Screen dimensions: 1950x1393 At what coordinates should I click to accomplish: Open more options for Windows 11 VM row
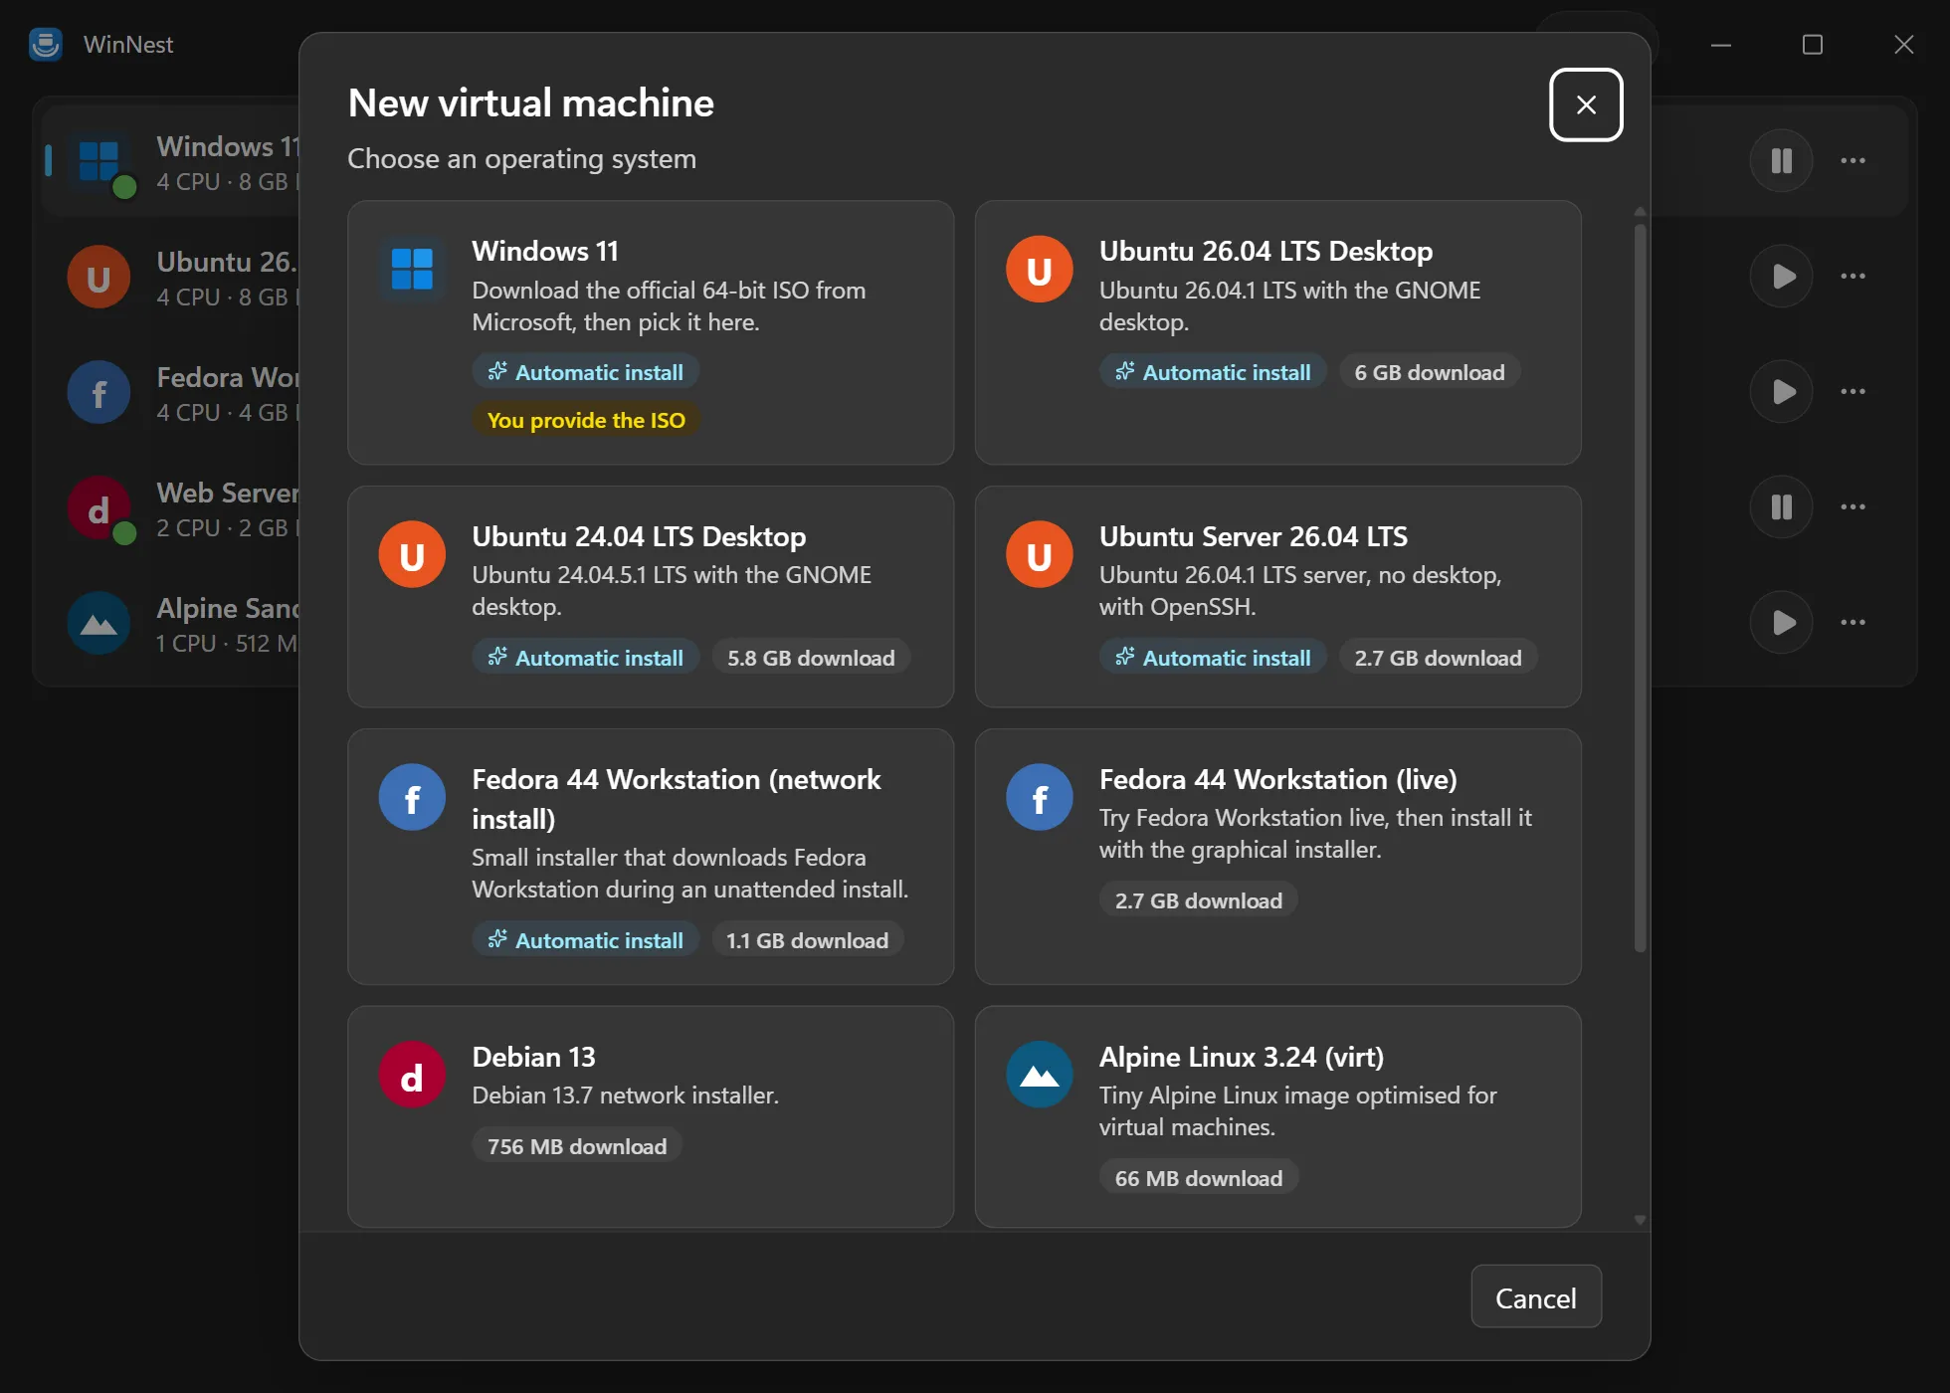click(1852, 160)
